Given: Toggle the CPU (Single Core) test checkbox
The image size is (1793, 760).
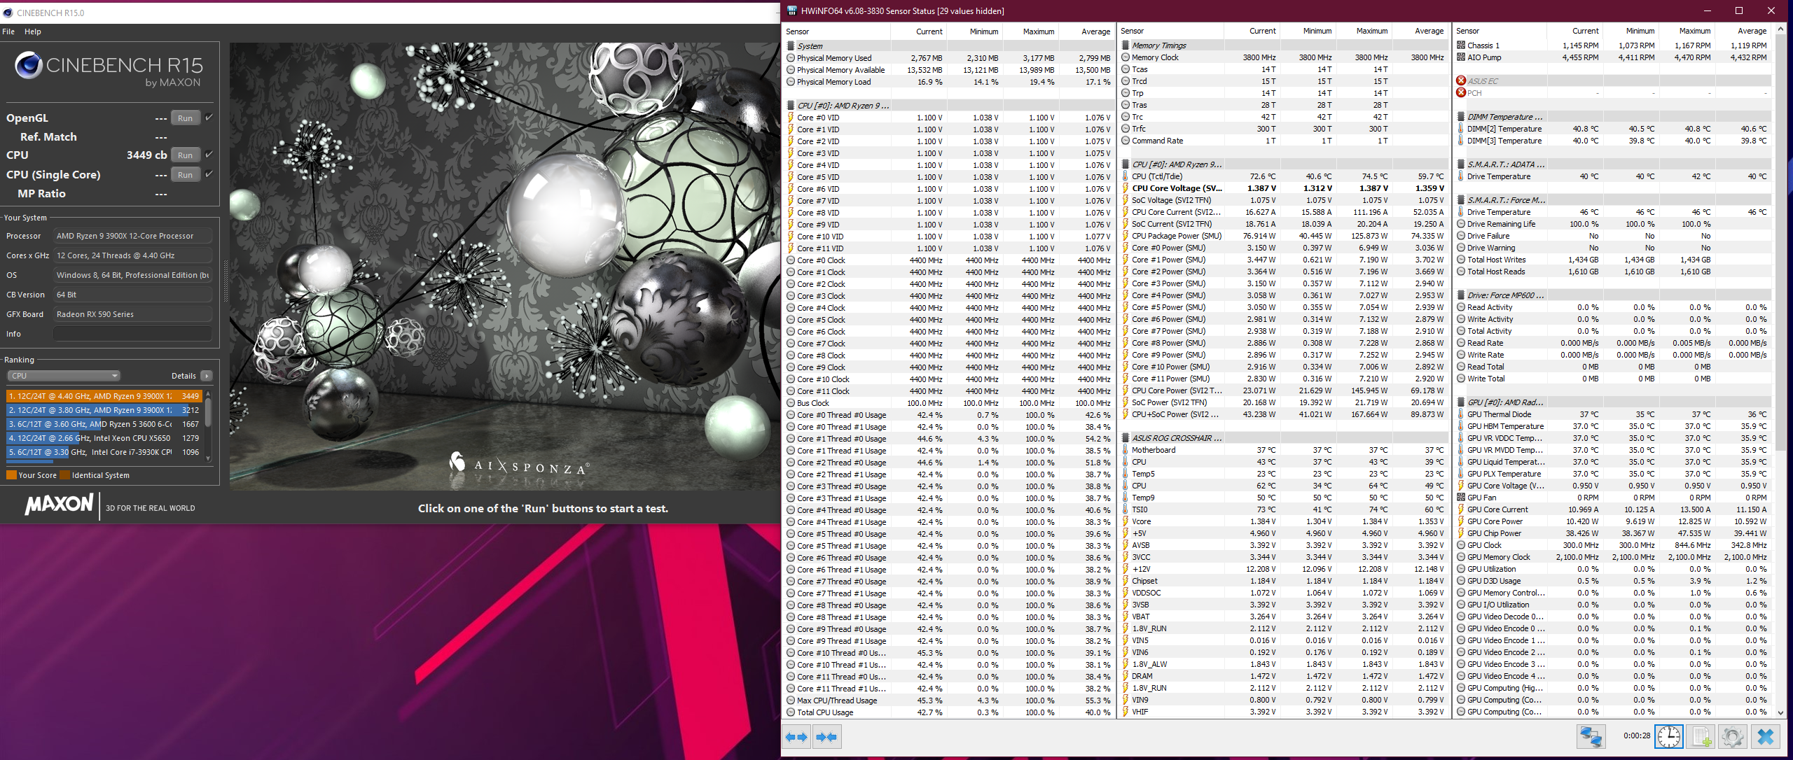Looking at the screenshot, I should (x=209, y=174).
